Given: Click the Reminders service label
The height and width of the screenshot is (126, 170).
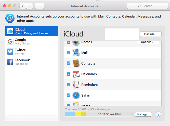Looking at the screenshot, I should (89, 85).
